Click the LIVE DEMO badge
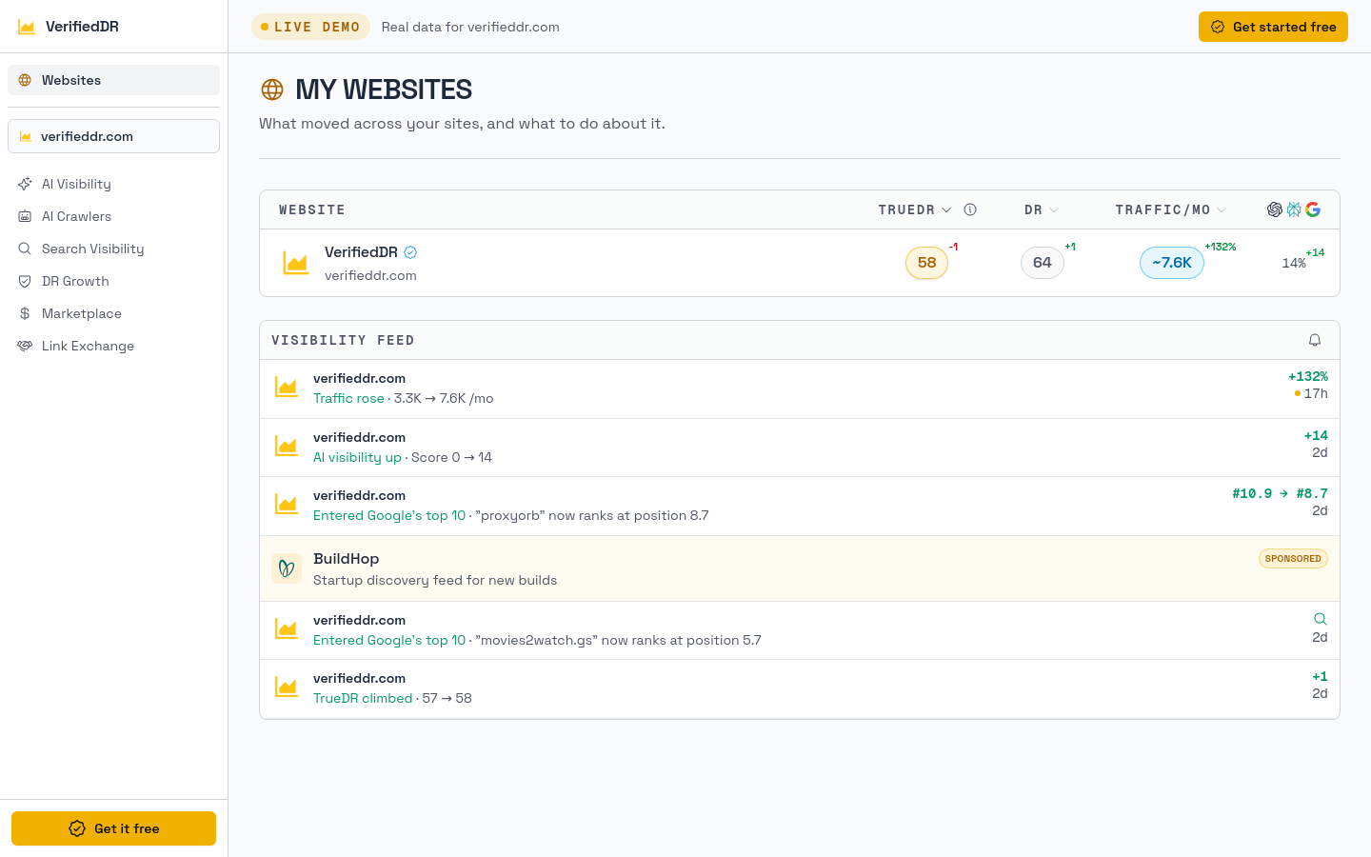 pyautogui.click(x=309, y=27)
